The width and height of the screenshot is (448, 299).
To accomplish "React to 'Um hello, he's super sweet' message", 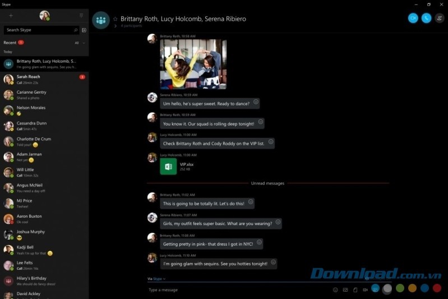I will [x=256, y=102].
